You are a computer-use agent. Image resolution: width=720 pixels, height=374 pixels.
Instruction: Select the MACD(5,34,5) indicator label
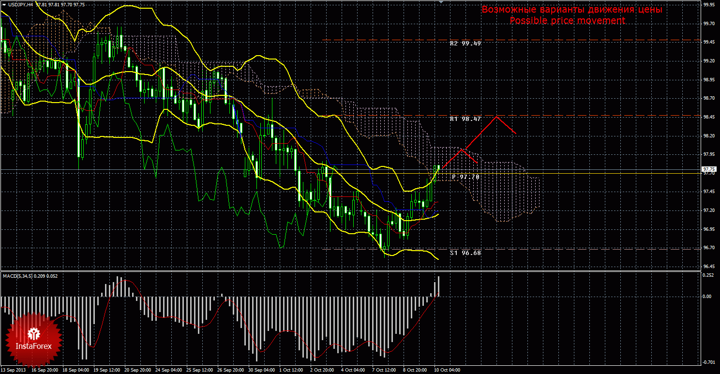point(17,276)
